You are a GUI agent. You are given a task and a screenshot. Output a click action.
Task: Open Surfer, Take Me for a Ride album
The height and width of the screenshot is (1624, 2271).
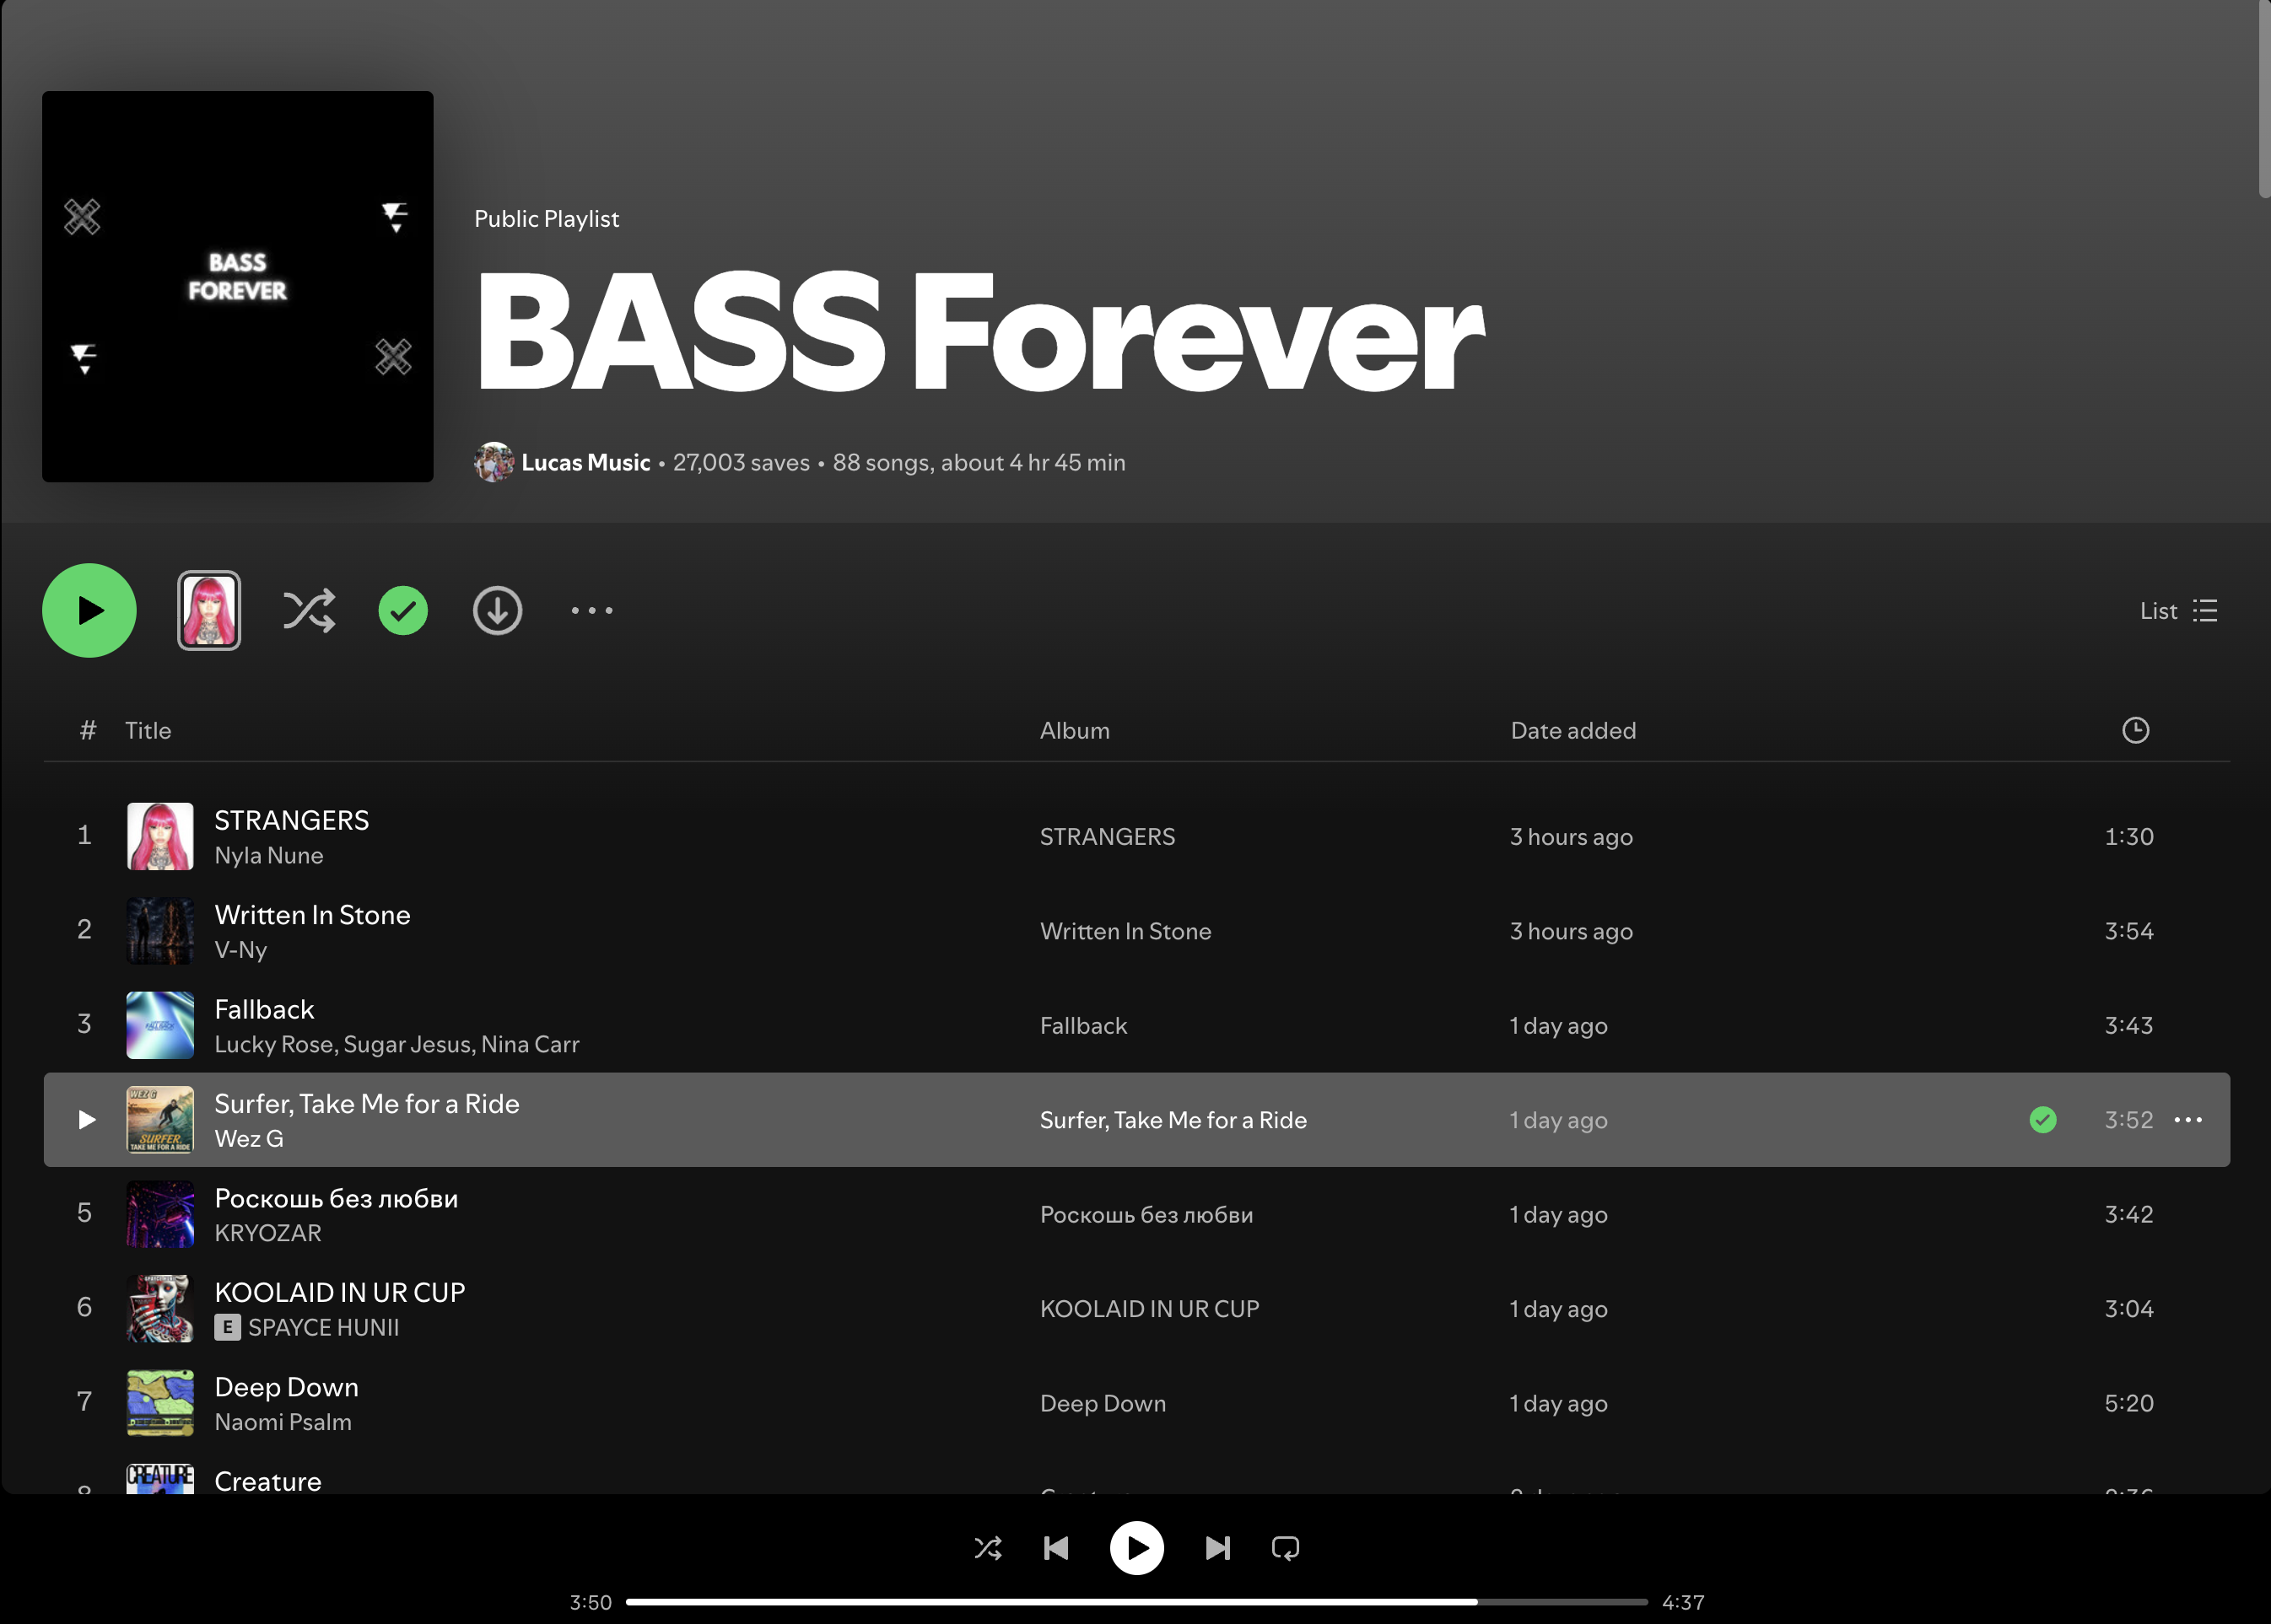[x=1173, y=1120]
